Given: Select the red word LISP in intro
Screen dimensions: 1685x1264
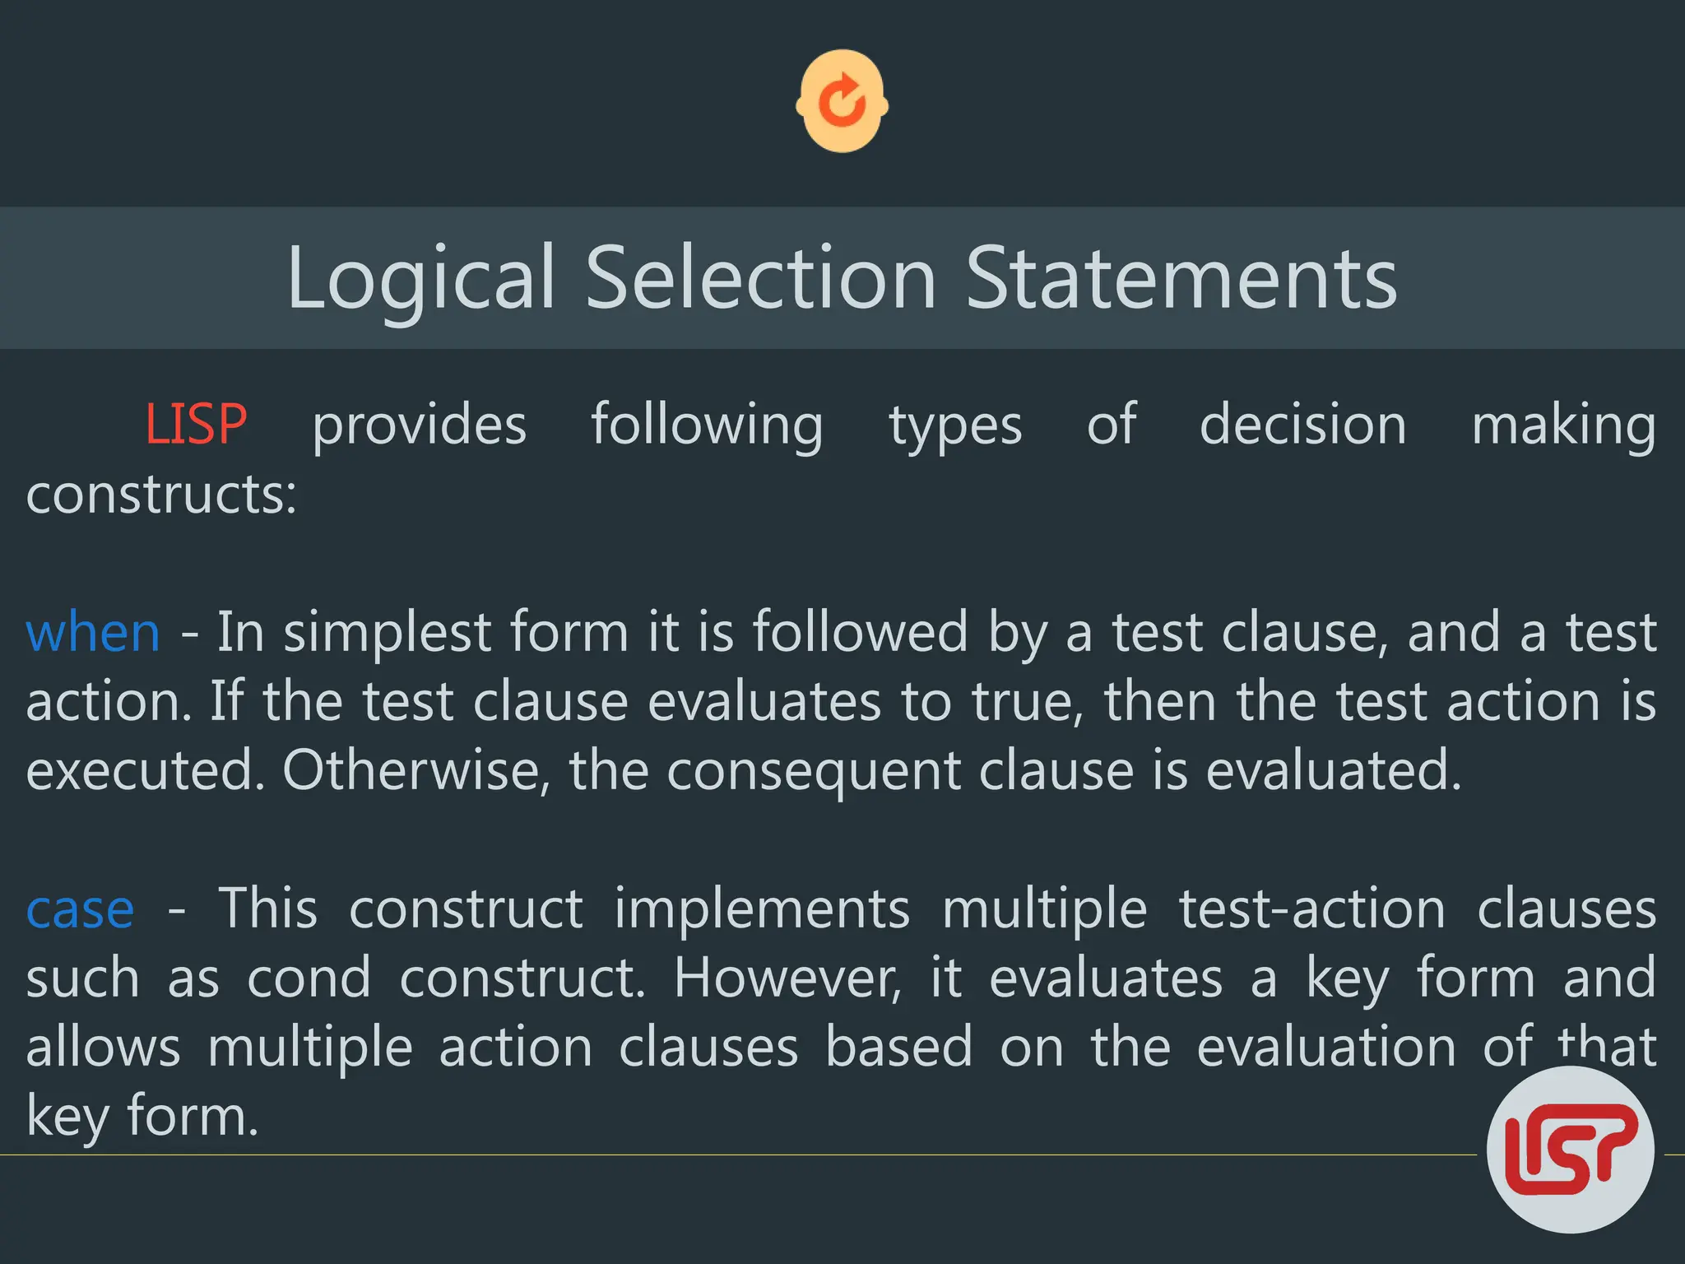Looking at the screenshot, I should (x=196, y=425).
